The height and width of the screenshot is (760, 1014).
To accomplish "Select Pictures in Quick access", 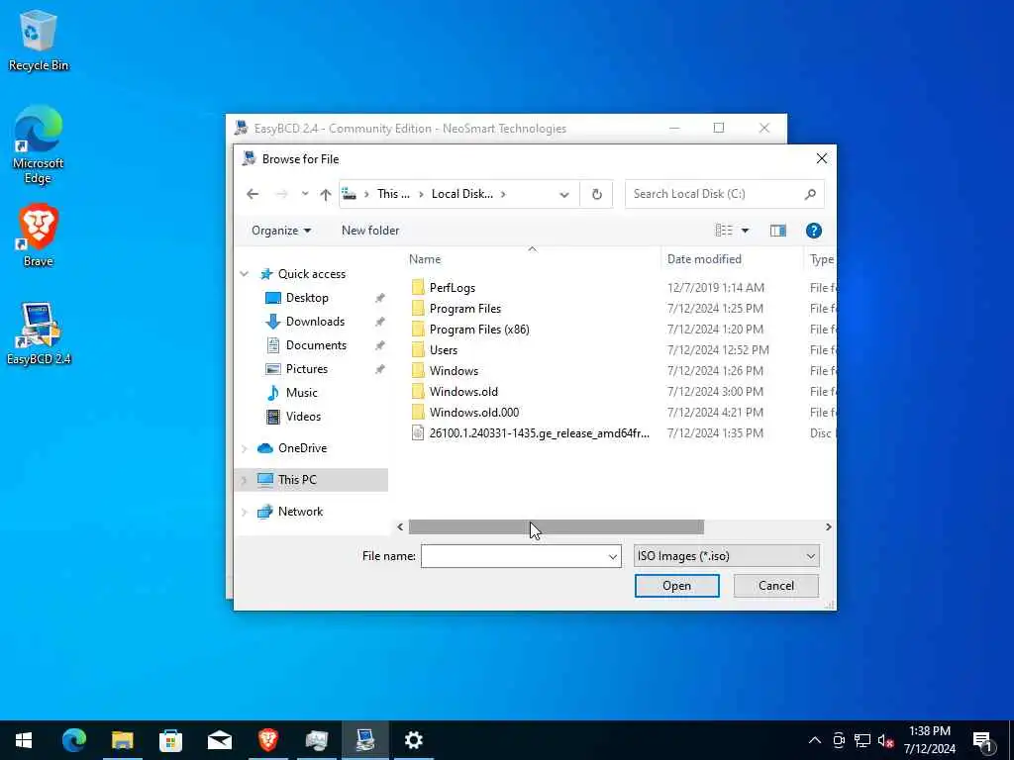I will click(x=307, y=369).
